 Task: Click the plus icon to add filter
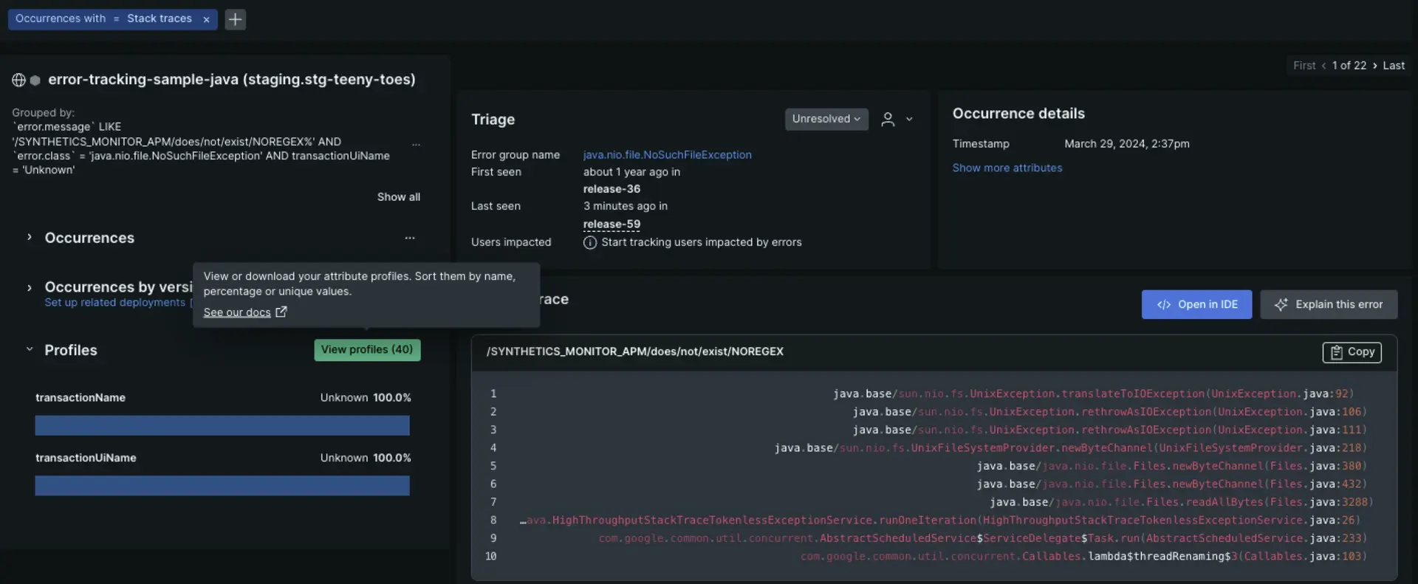pos(235,19)
